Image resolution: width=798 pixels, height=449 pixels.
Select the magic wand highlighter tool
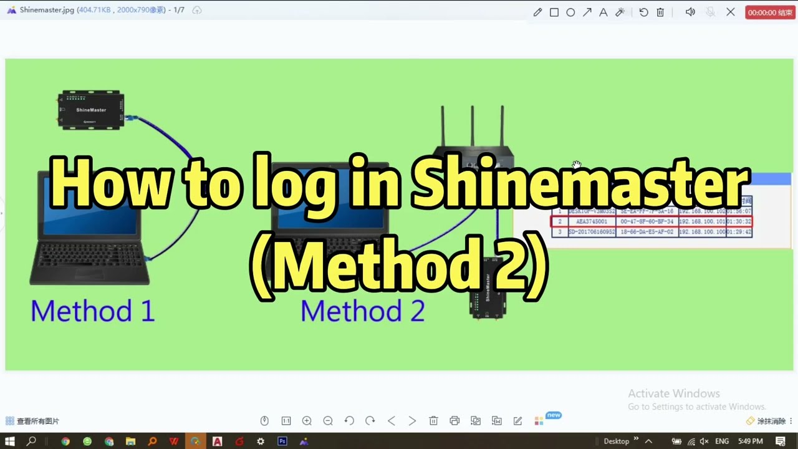click(x=620, y=12)
